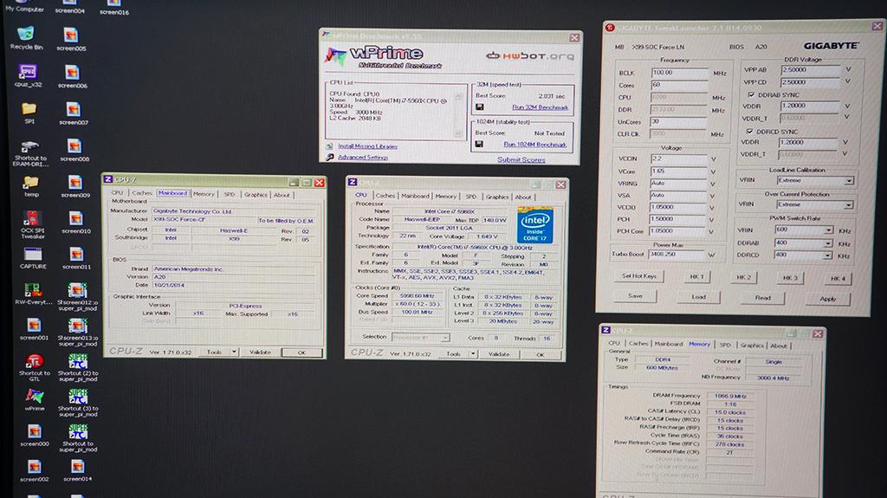Image resolution: width=887 pixels, height=498 pixels.
Task: Switch to About tab in CPU-Z Memory window
Action: (779, 346)
